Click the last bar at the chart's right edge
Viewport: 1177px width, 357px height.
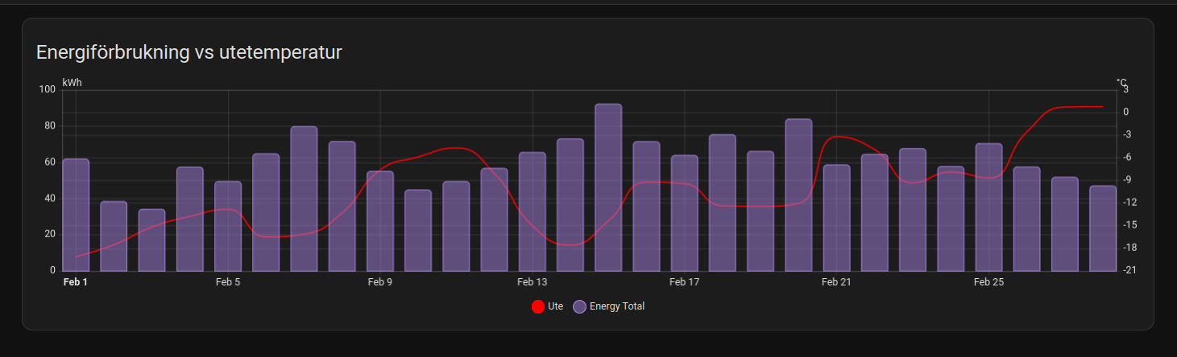tap(1103, 229)
